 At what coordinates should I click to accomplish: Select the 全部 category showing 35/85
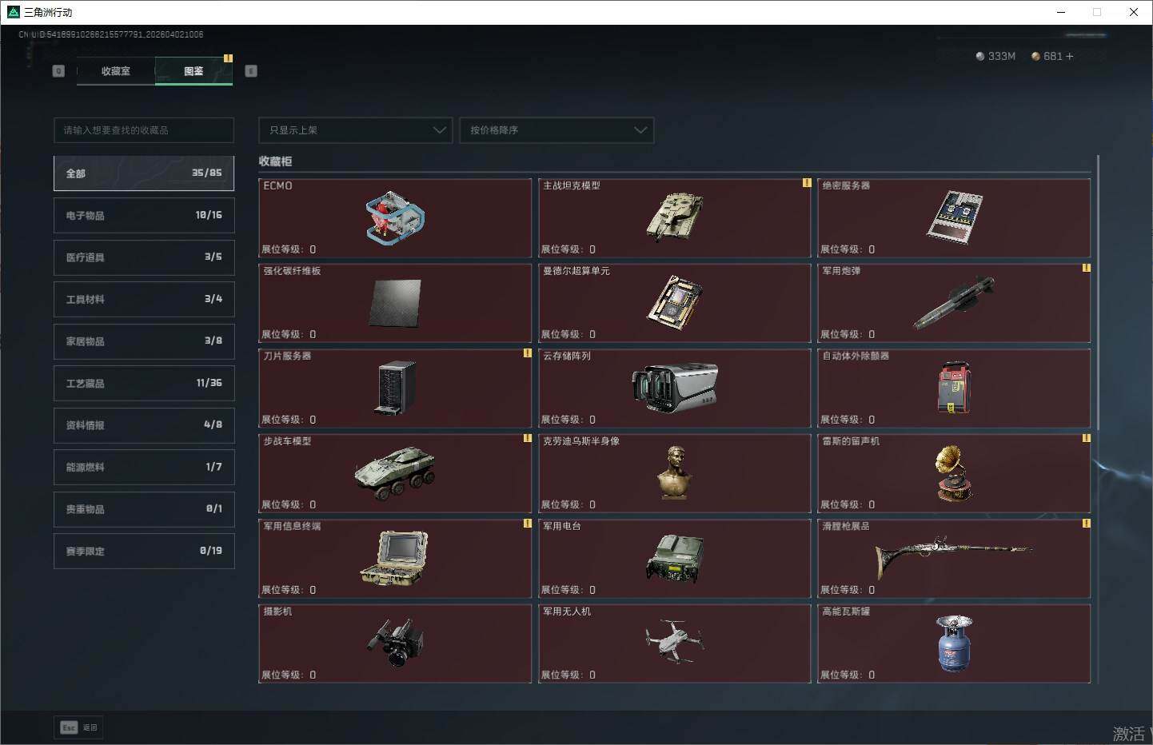pos(144,173)
